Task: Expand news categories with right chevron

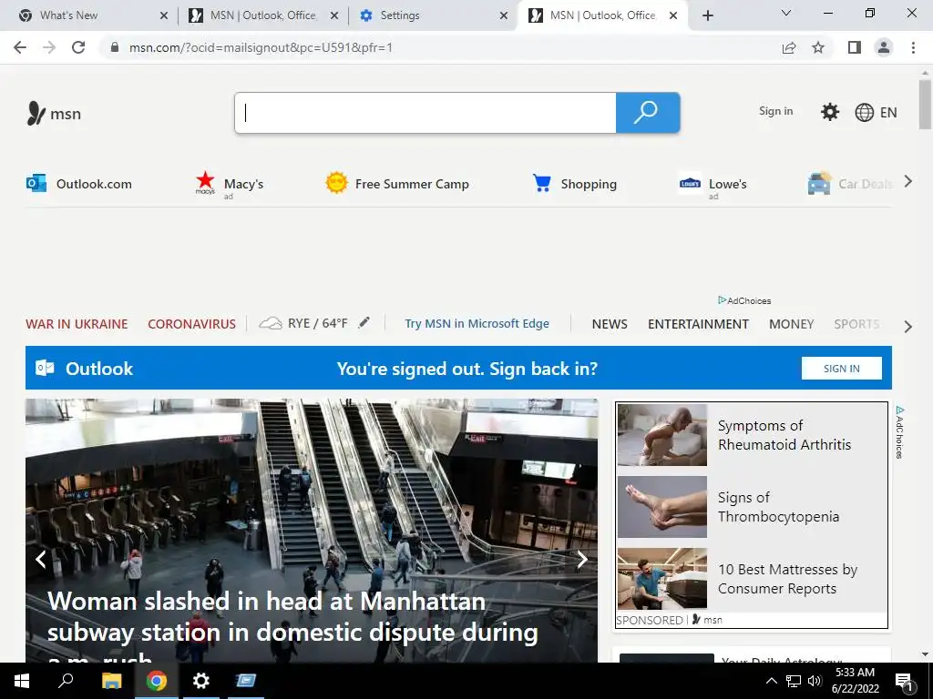Action: point(908,327)
